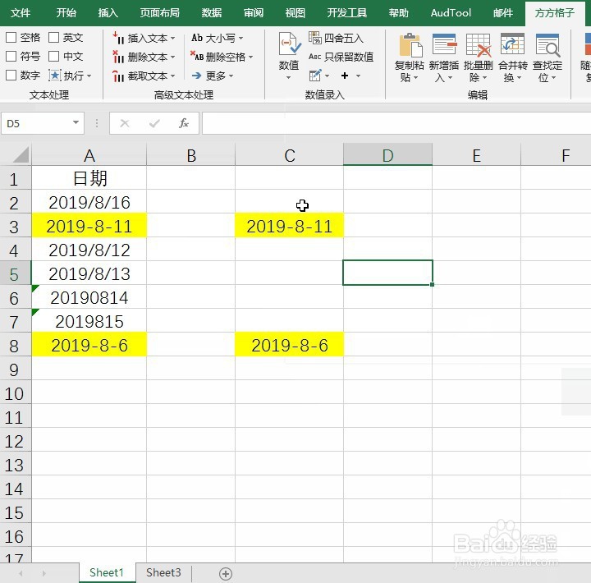Image resolution: width=591 pixels, height=583 pixels.
Task: Expand the 查找定位 dropdown arrow
Action: pos(554,78)
